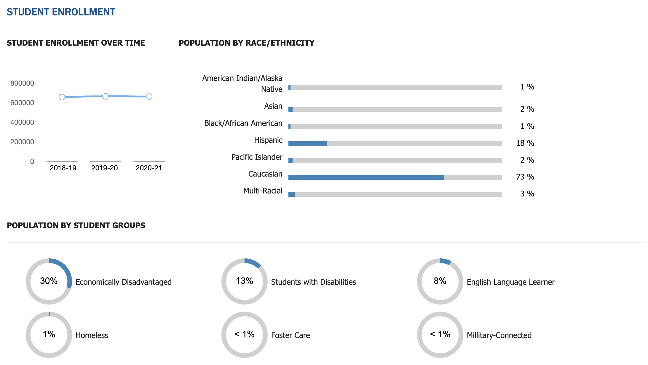Click the Student Enrollment heading
The width and height of the screenshot is (648, 365).
click(x=61, y=12)
